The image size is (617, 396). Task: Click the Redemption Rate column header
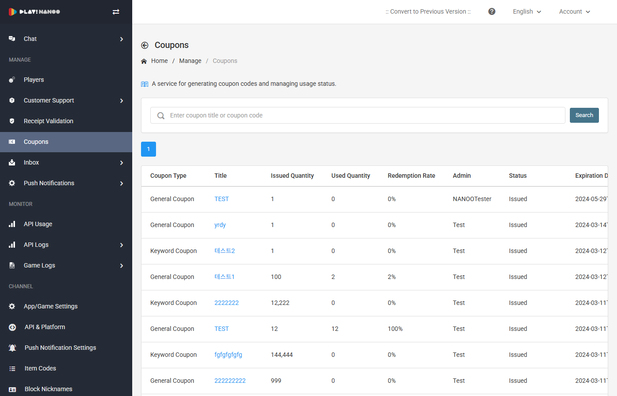pyautogui.click(x=412, y=176)
